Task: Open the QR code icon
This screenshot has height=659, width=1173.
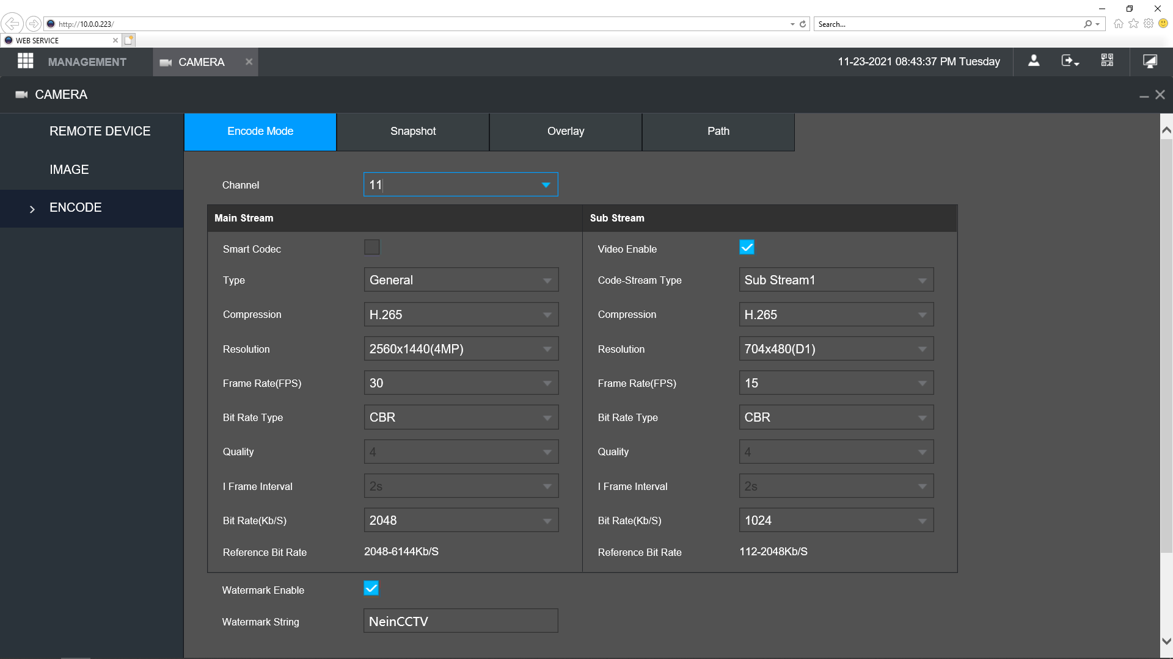Action: 1107,60
